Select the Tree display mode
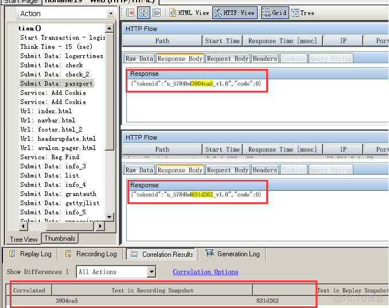This screenshot has height=308, width=389. tap(303, 13)
